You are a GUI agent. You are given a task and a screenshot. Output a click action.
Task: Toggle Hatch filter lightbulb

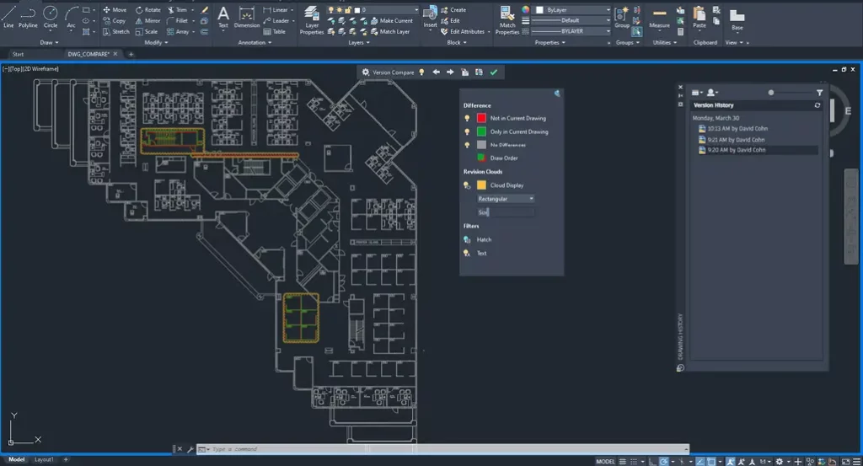tap(467, 240)
